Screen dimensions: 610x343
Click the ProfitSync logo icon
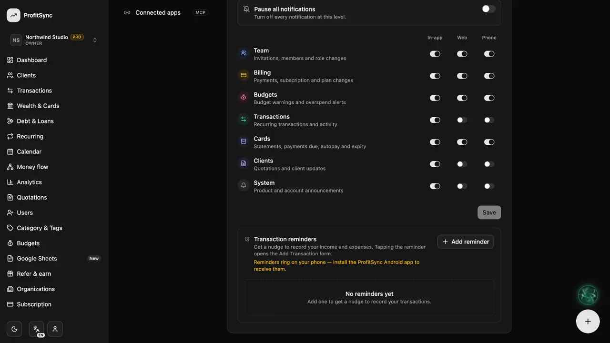click(x=13, y=15)
